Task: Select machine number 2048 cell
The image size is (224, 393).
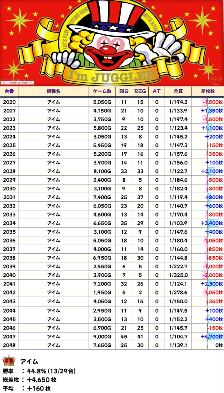Action: click(x=9, y=345)
